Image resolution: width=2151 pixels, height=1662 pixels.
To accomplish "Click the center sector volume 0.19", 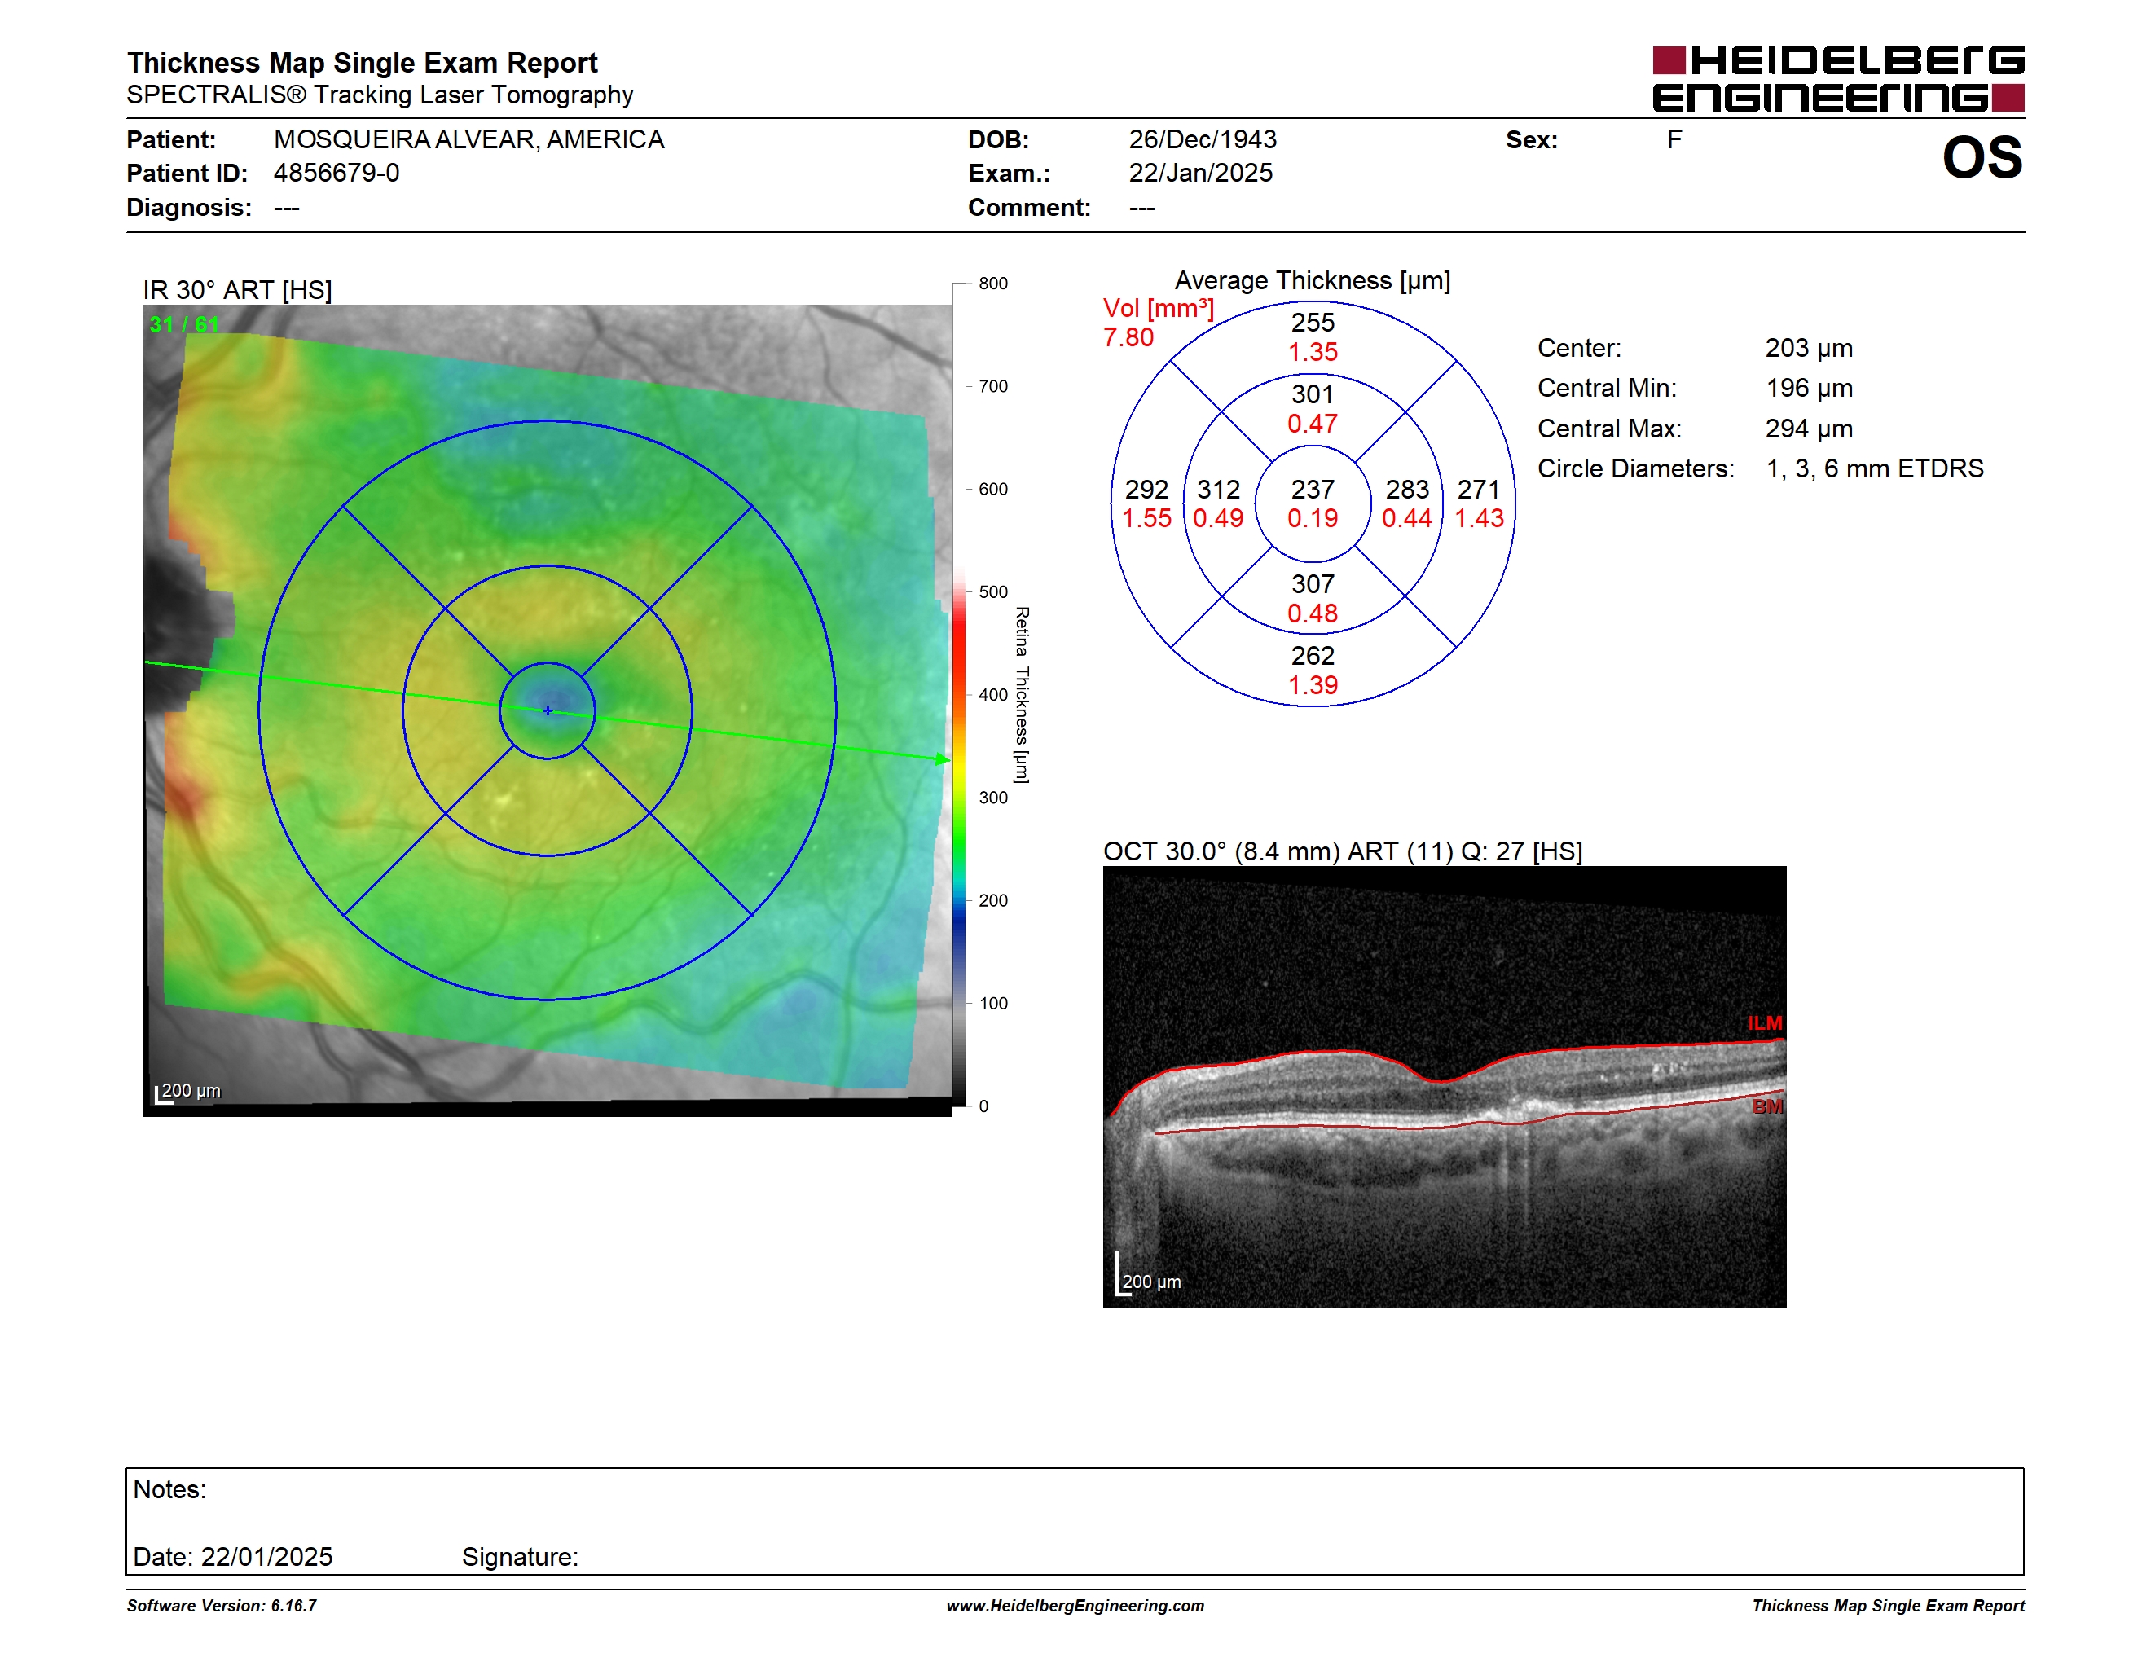I will [1313, 518].
